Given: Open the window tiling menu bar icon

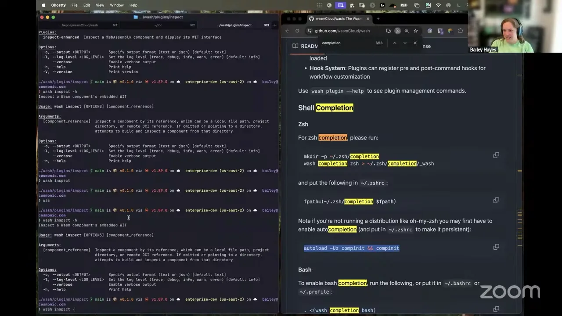Looking at the screenshot, I should [x=417, y=5].
